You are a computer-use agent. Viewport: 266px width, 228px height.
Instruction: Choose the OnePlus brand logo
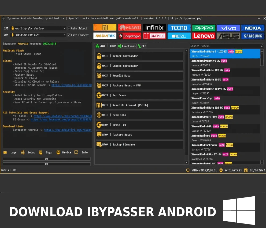tap(154, 36)
